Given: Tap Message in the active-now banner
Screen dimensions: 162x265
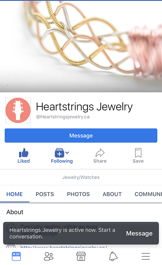Looking at the screenshot, I should click(x=139, y=234).
